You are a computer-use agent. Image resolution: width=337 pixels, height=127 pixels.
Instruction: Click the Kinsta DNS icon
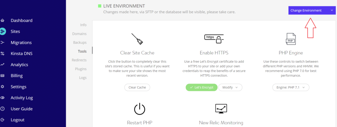(x=2, y=54)
